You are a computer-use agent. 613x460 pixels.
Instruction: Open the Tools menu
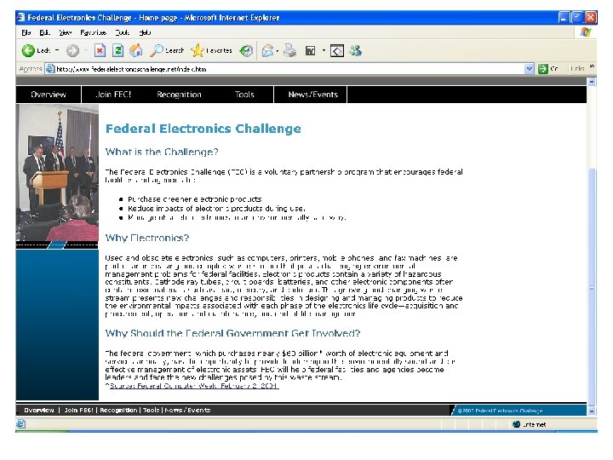122,32
